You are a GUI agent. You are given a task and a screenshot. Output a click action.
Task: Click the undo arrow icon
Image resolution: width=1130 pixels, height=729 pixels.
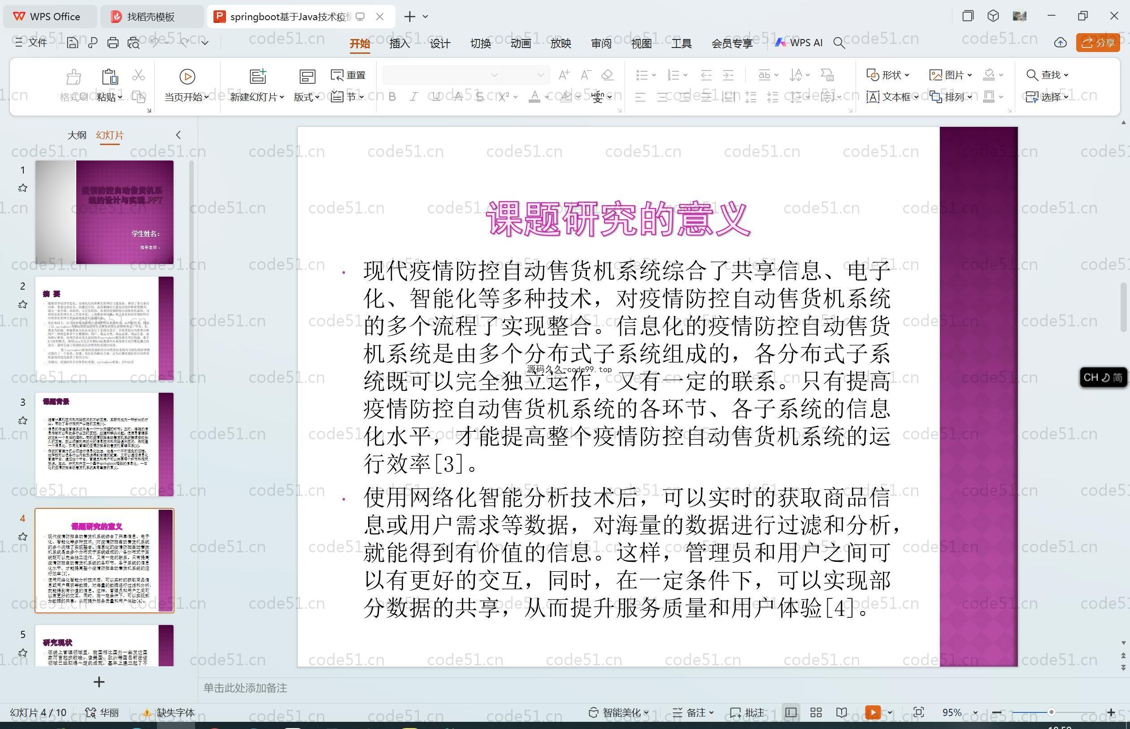(155, 43)
